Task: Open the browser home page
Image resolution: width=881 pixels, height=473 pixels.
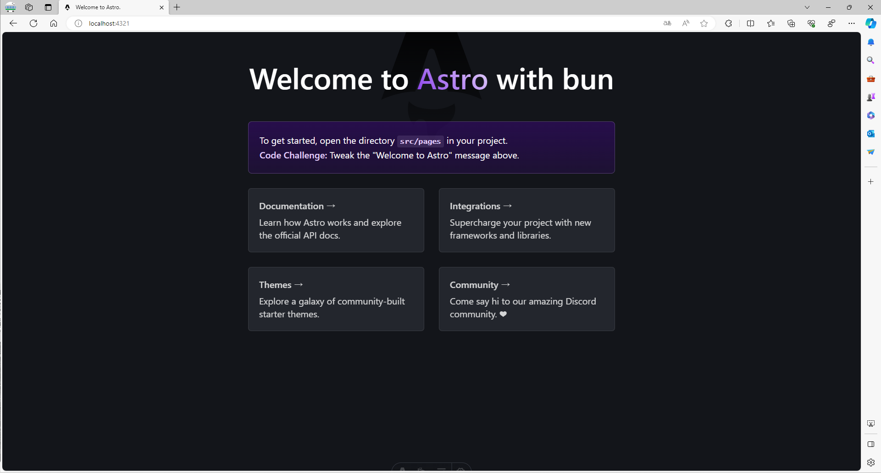Action: pos(54,23)
